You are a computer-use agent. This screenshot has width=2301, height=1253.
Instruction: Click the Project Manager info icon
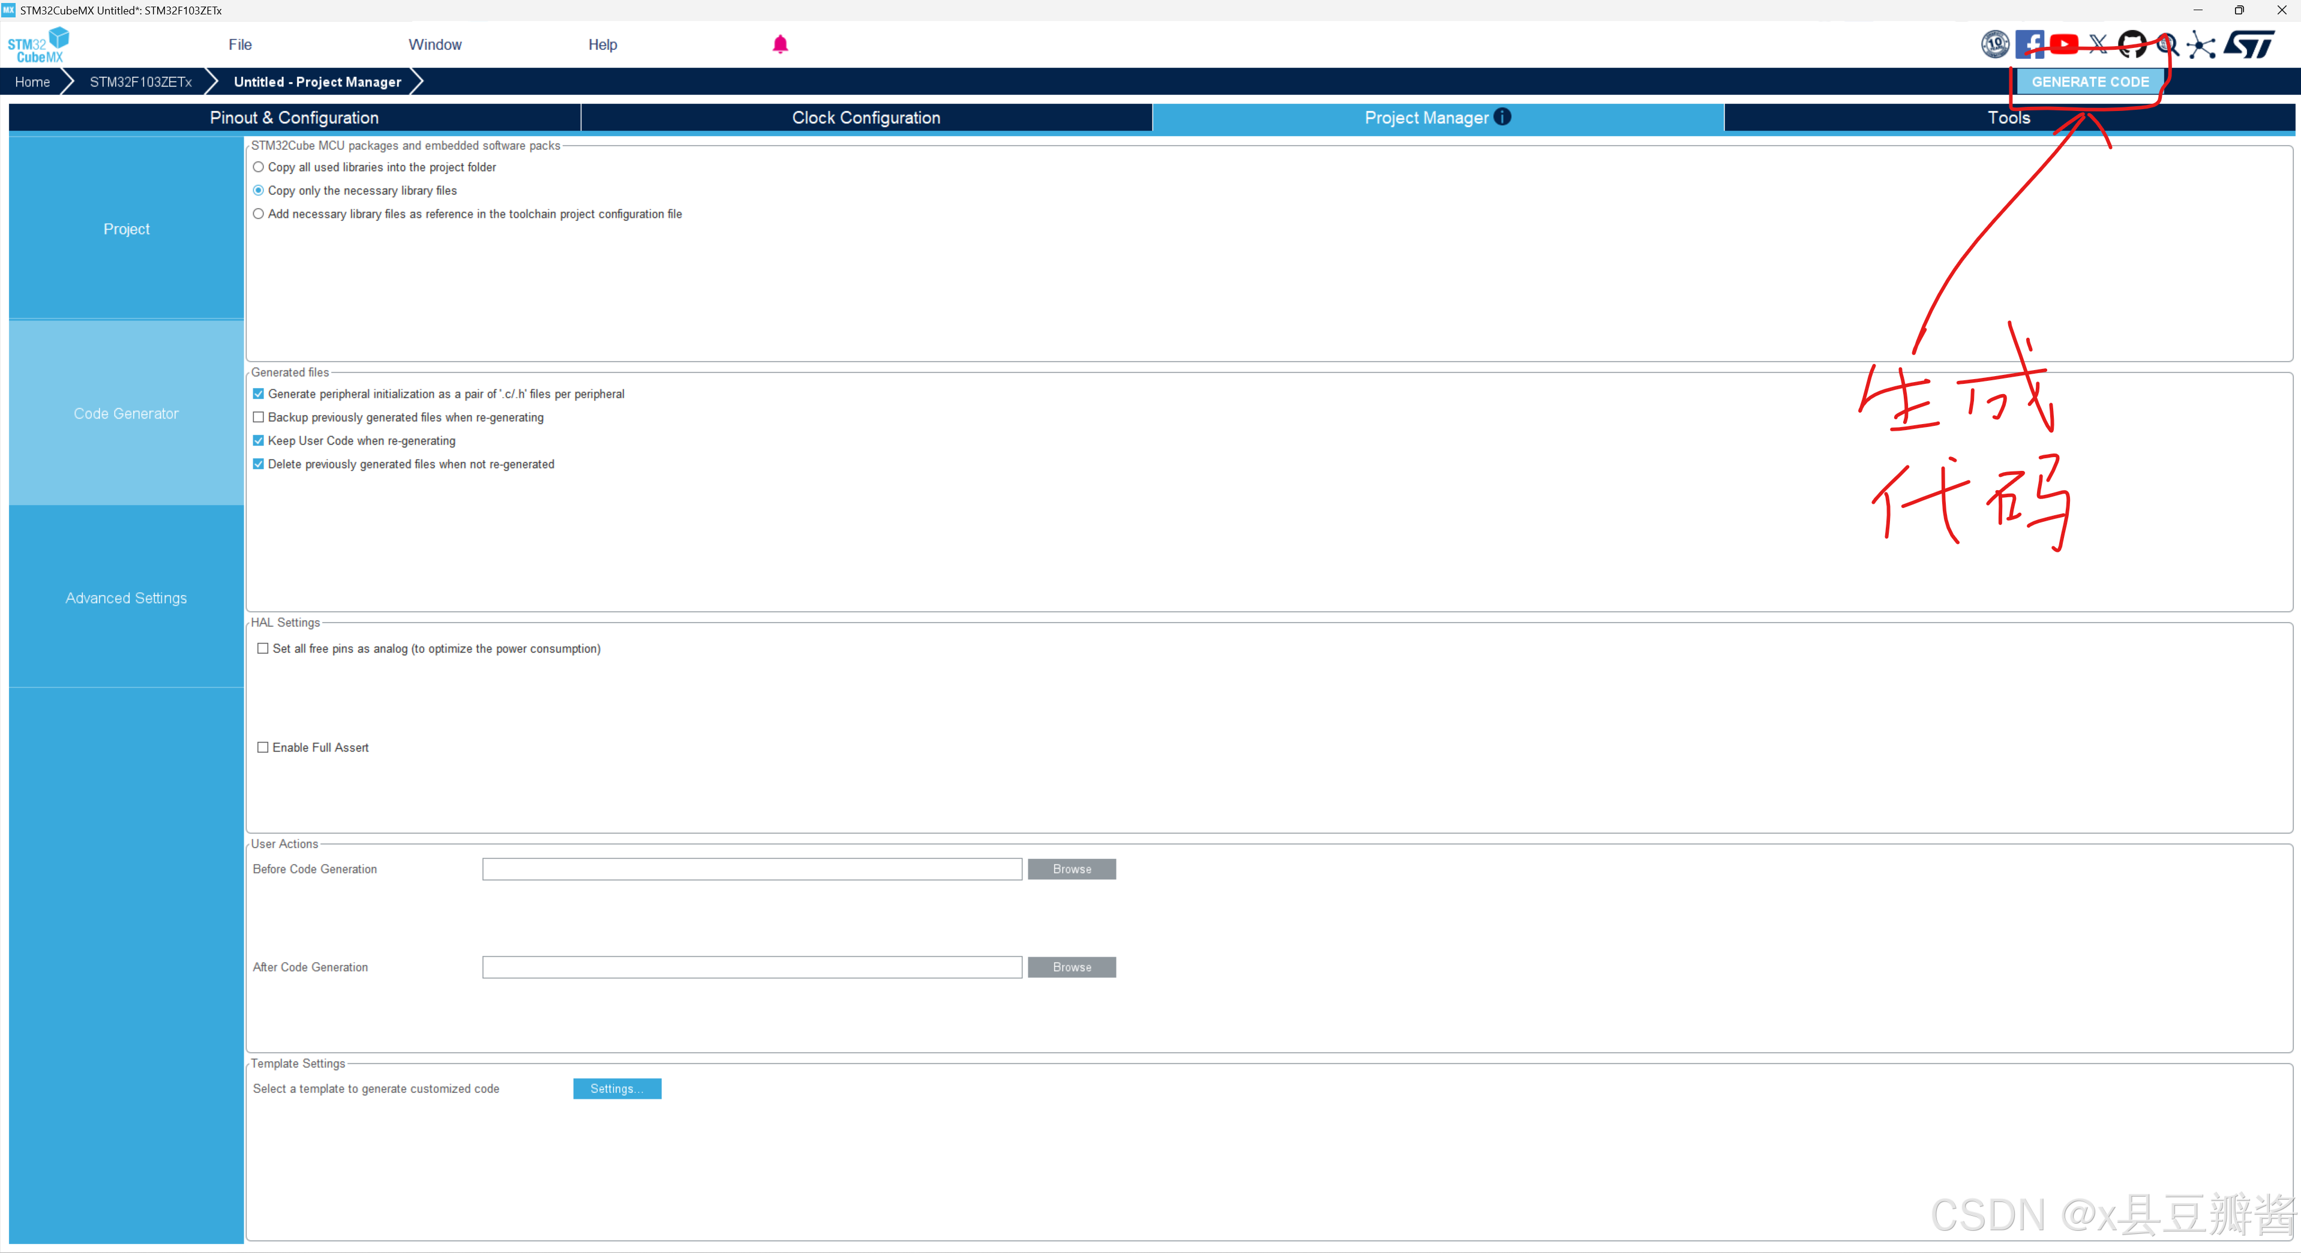(x=1502, y=117)
